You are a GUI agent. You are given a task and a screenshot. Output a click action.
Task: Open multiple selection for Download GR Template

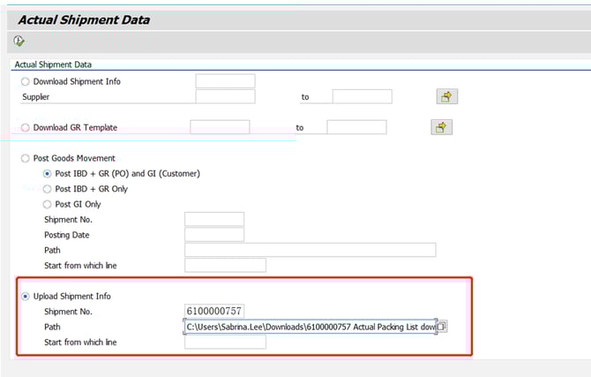pyautogui.click(x=441, y=127)
